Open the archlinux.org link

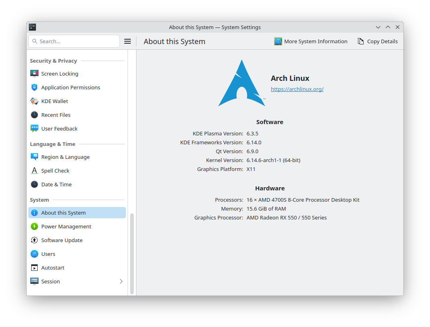(x=297, y=89)
